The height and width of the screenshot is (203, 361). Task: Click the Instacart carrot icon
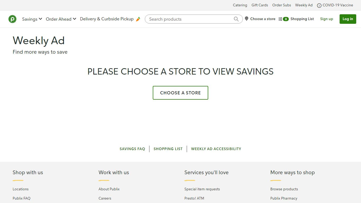[138, 19]
